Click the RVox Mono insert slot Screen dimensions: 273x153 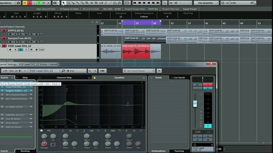click(17, 123)
